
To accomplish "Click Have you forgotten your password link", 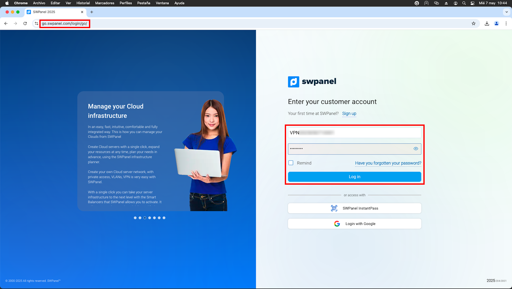I will (388, 163).
